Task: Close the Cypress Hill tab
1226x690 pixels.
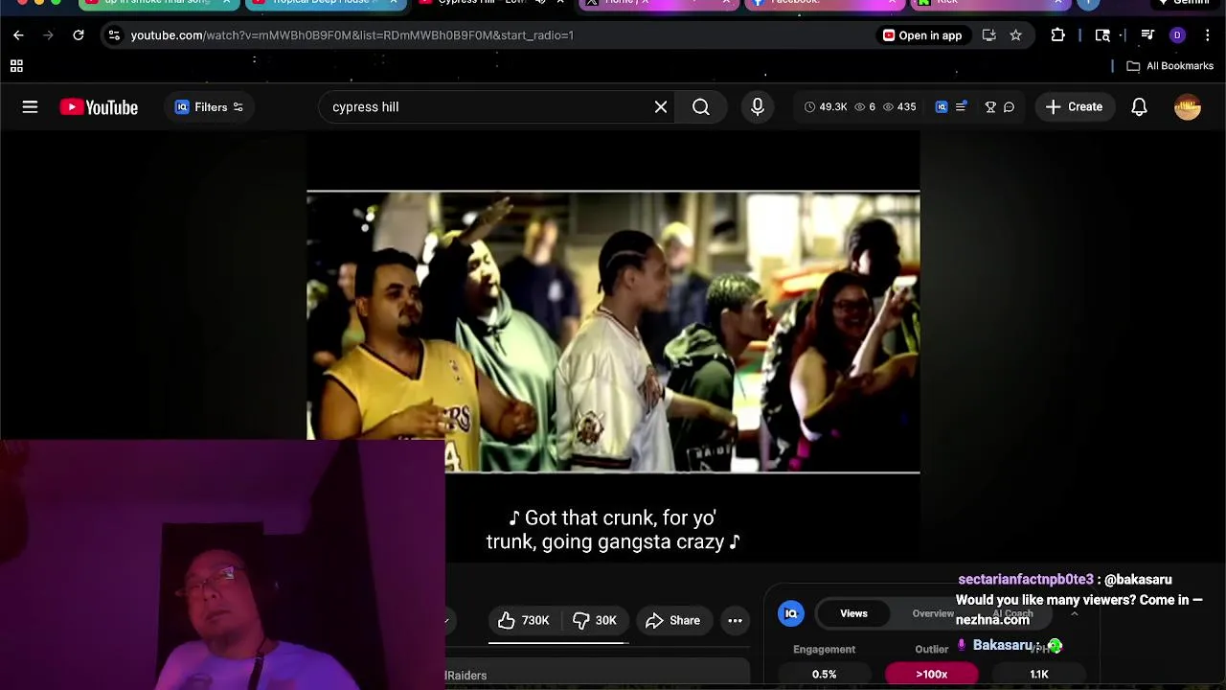Action: tap(560, 3)
